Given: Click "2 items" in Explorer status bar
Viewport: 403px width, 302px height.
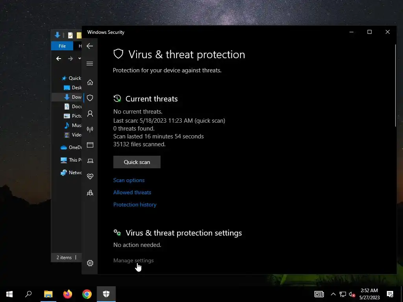Looking at the screenshot, I should click(64, 257).
